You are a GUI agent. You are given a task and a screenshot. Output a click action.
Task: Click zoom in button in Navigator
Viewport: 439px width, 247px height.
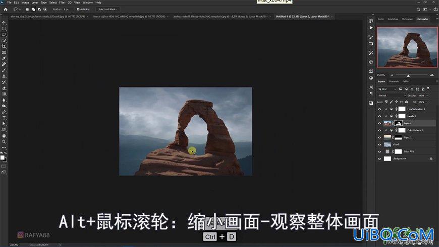[432, 75]
